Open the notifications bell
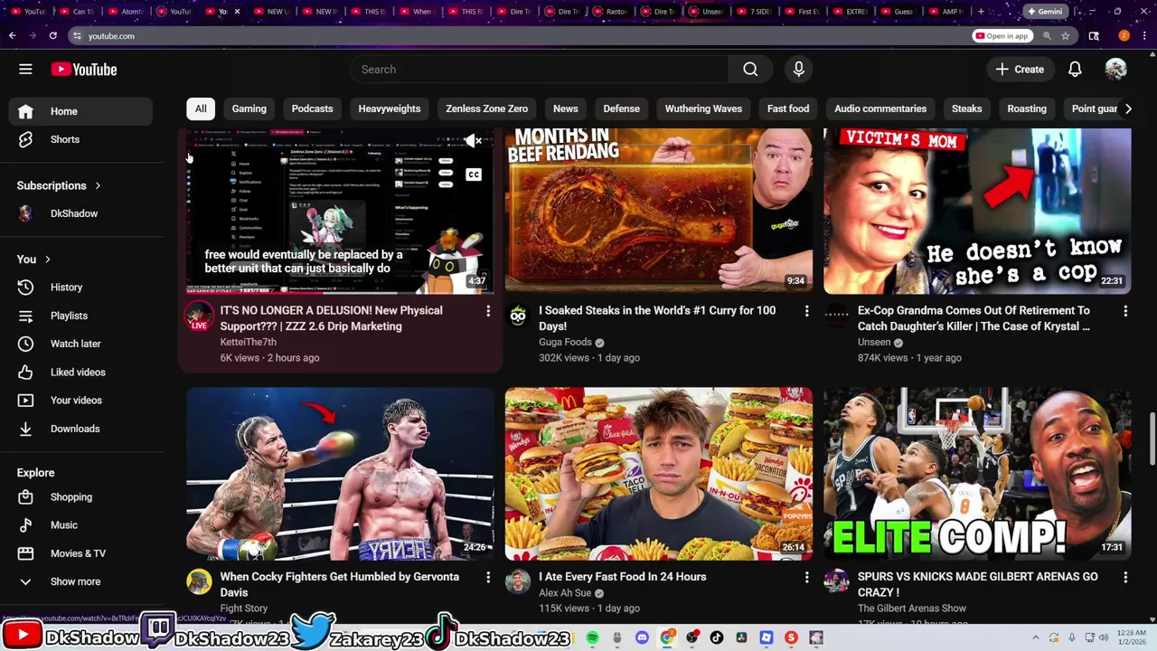Viewport: 1157px width, 651px height. coord(1075,70)
